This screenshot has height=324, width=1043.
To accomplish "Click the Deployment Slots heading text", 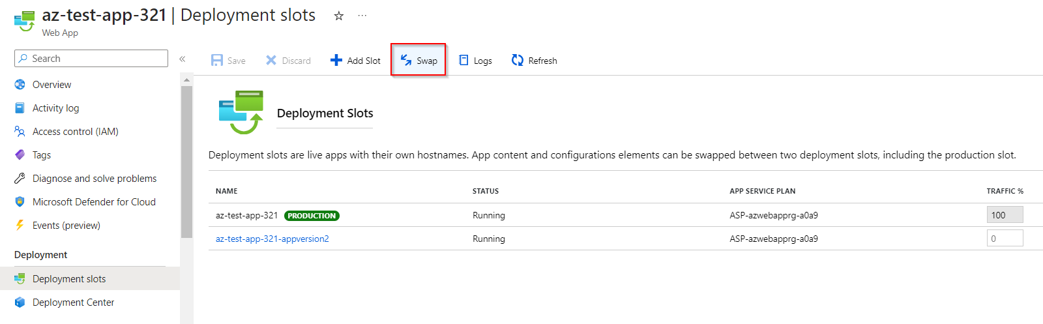I will [x=325, y=113].
